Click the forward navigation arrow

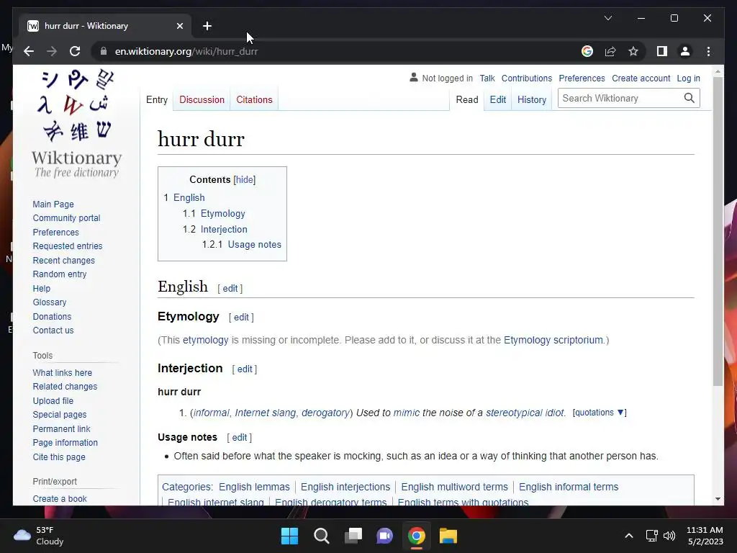(52, 51)
